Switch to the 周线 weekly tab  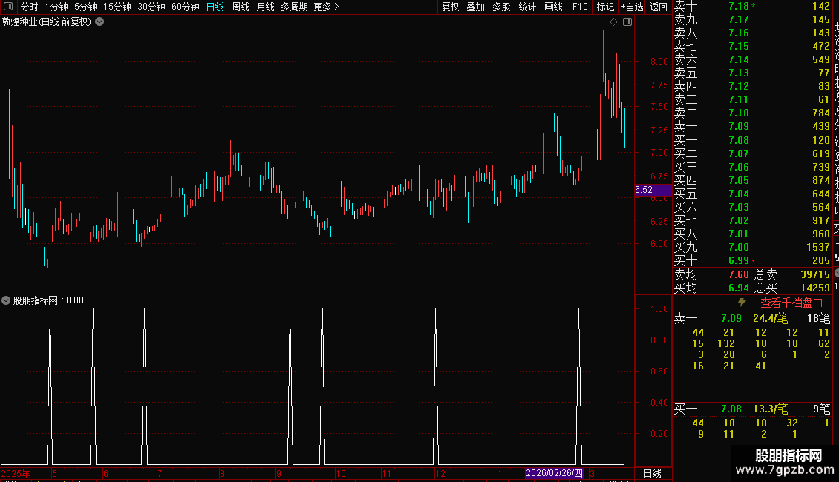click(241, 7)
